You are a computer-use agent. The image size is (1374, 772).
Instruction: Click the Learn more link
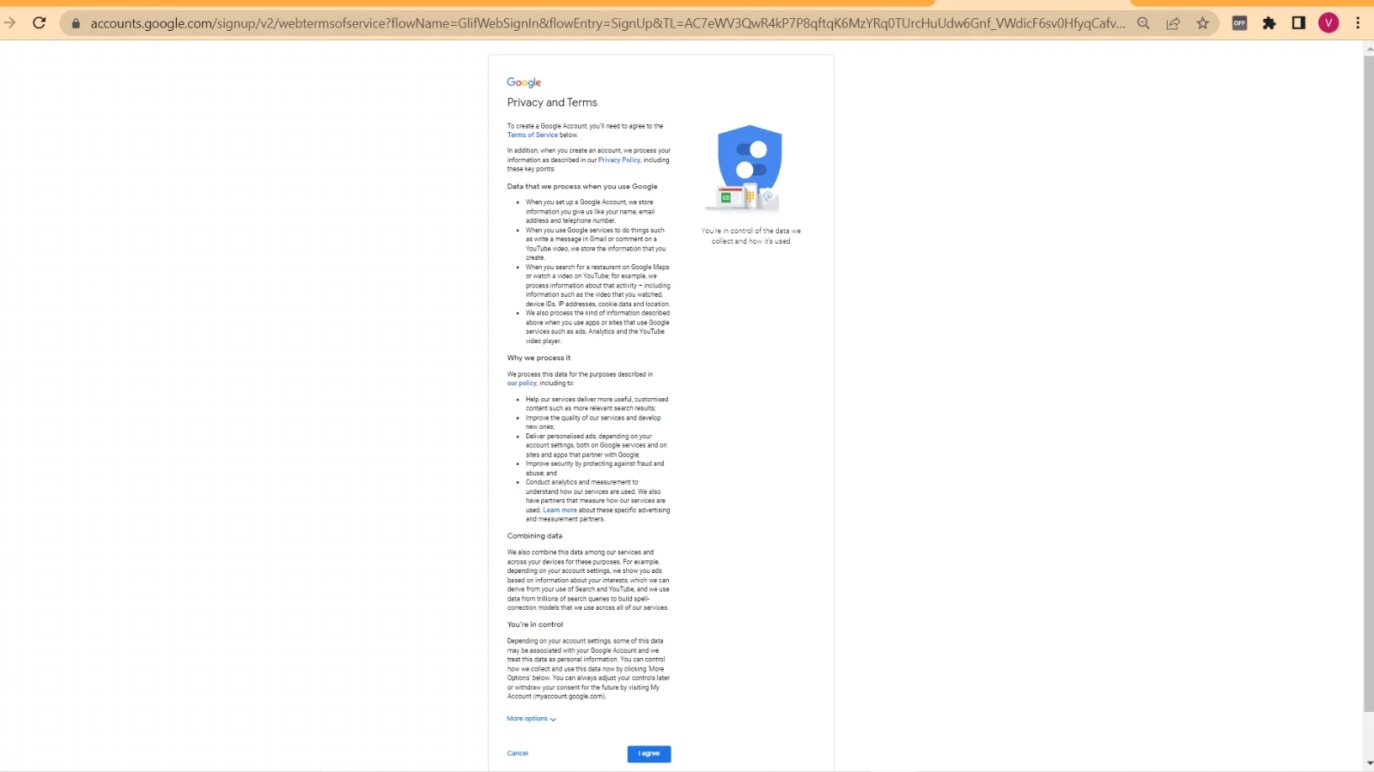pos(560,510)
